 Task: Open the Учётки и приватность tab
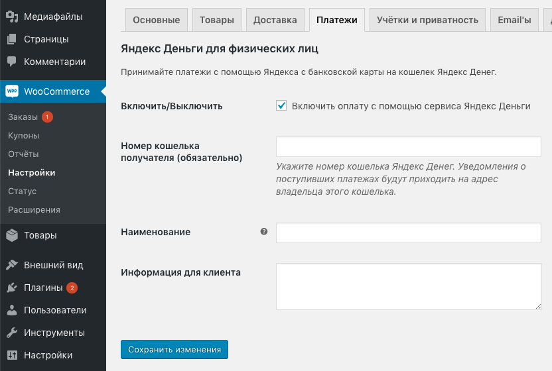click(427, 20)
